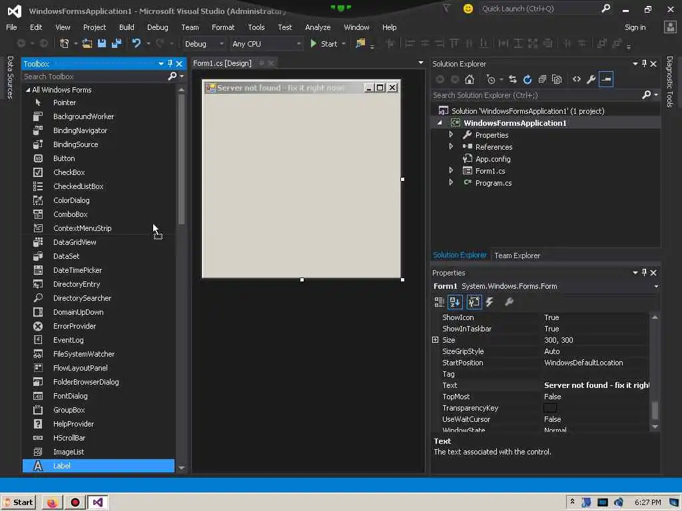Screen dimensions: 682x511
Task: Open Properties wrench in Solution Explorer toolbar
Action: pyautogui.click(x=591, y=80)
